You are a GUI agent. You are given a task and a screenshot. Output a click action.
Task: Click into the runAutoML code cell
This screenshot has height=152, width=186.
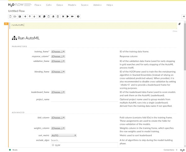pos(93,26)
